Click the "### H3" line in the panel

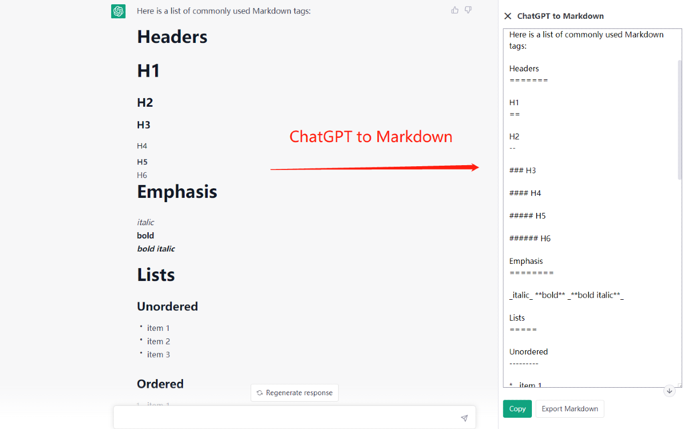pyautogui.click(x=522, y=170)
